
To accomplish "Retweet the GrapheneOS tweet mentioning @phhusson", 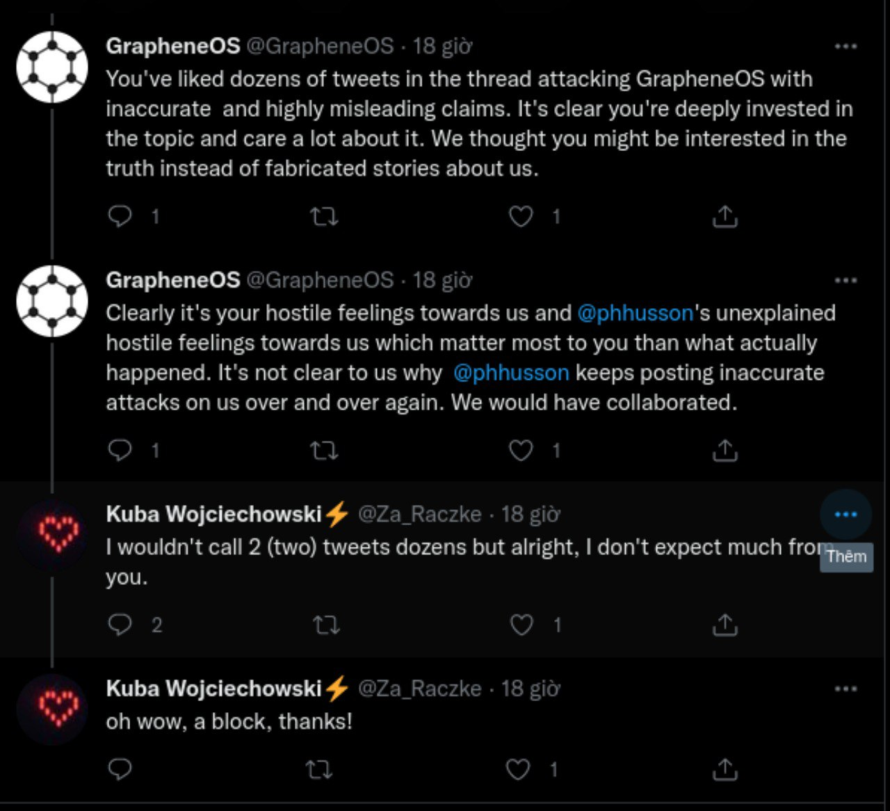I will (324, 451).
